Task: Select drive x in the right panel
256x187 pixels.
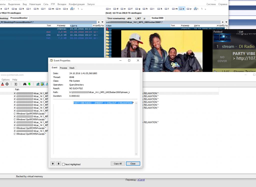Action: (182, 9)
